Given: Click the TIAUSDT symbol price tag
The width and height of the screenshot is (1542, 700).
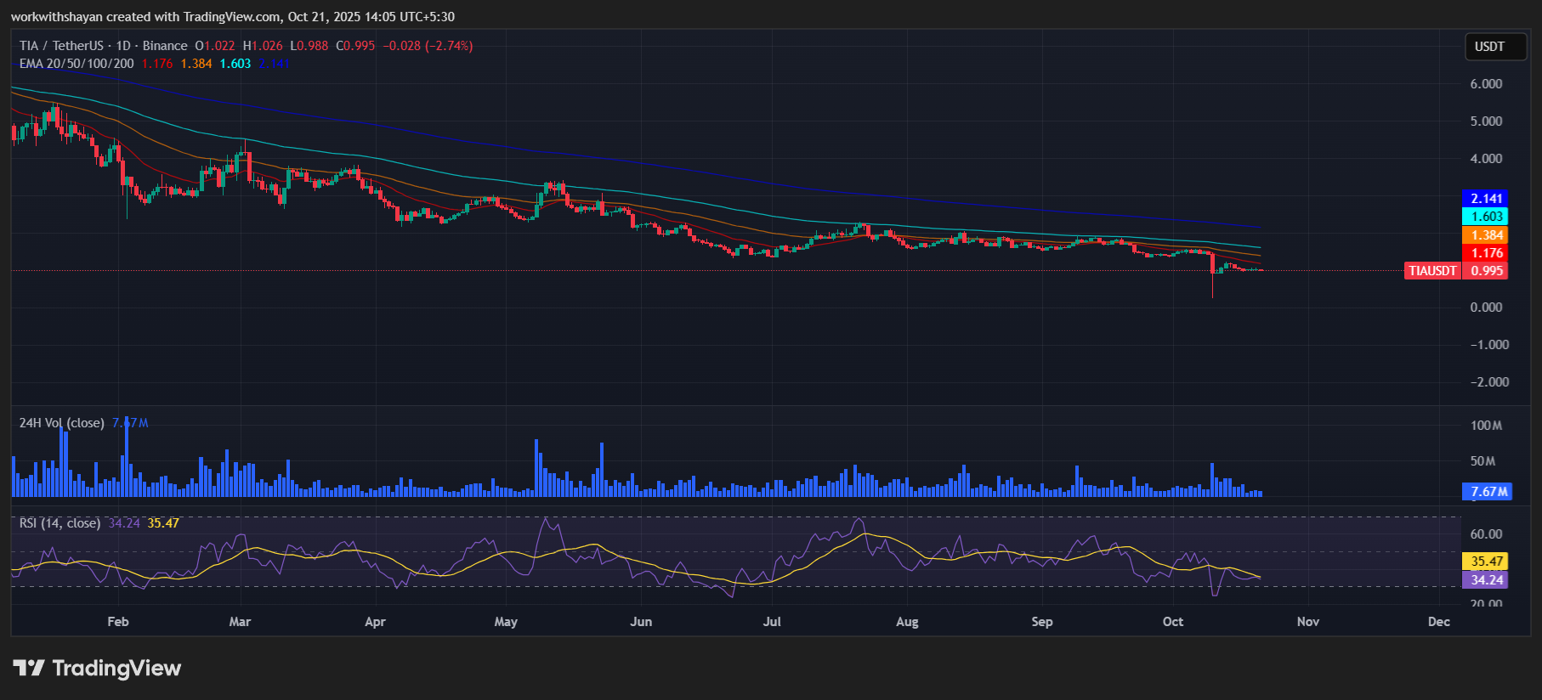Looking at the screenshot, I should pos(1432,271).
